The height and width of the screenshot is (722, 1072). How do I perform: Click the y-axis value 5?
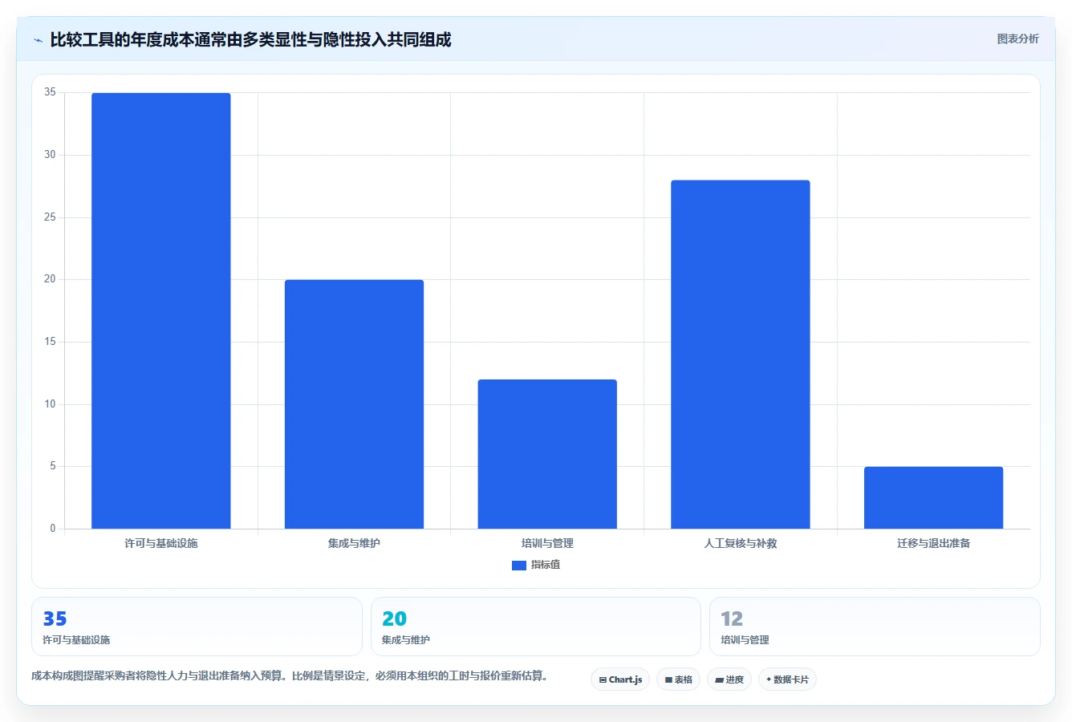tap(53, 466)
